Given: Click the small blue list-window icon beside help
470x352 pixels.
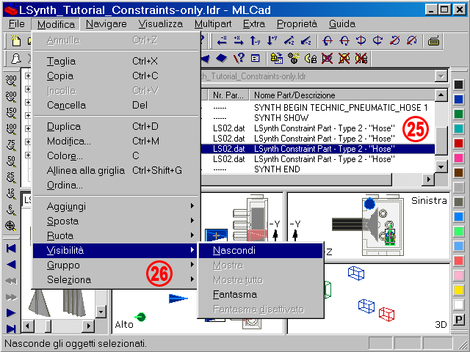Looking at the screenshot, I should coord(255,59).
